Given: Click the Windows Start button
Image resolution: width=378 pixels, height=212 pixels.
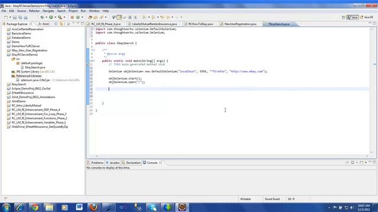Looking at the screenshot, I should [x=6, y=207].
